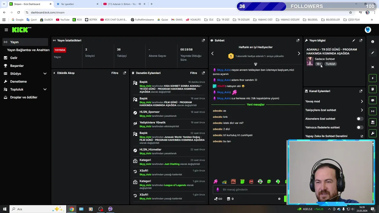Open Yavaş mod options arrow
The image size is (379, 213).
(x=362, y=101)
